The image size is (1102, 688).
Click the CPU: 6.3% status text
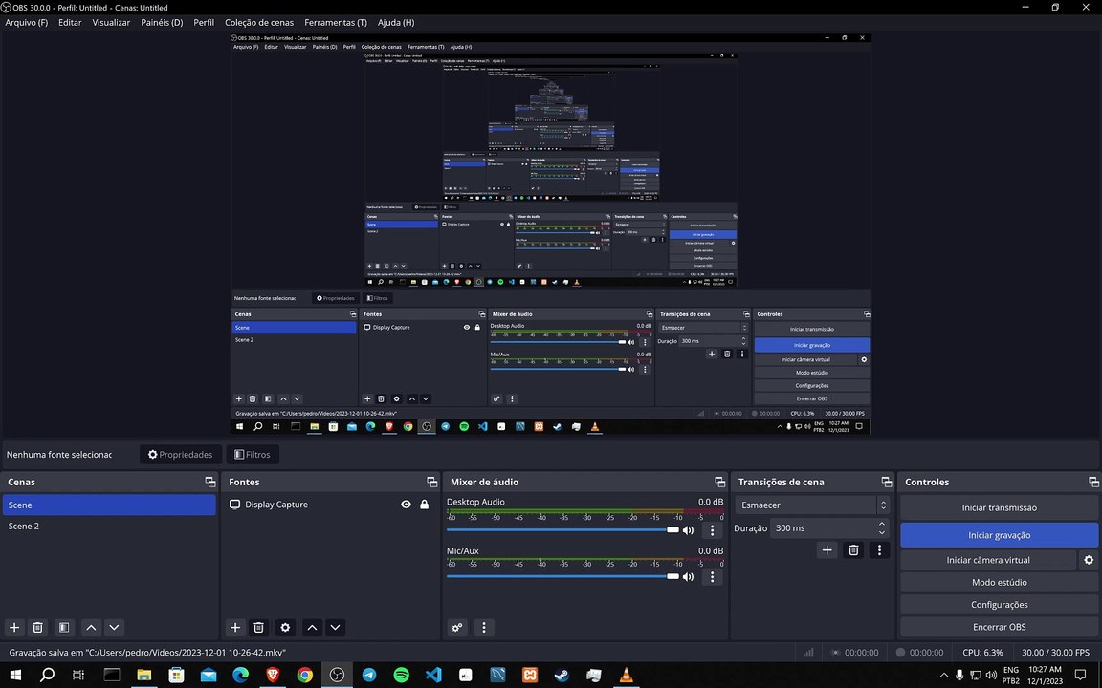tap(982, 653)
